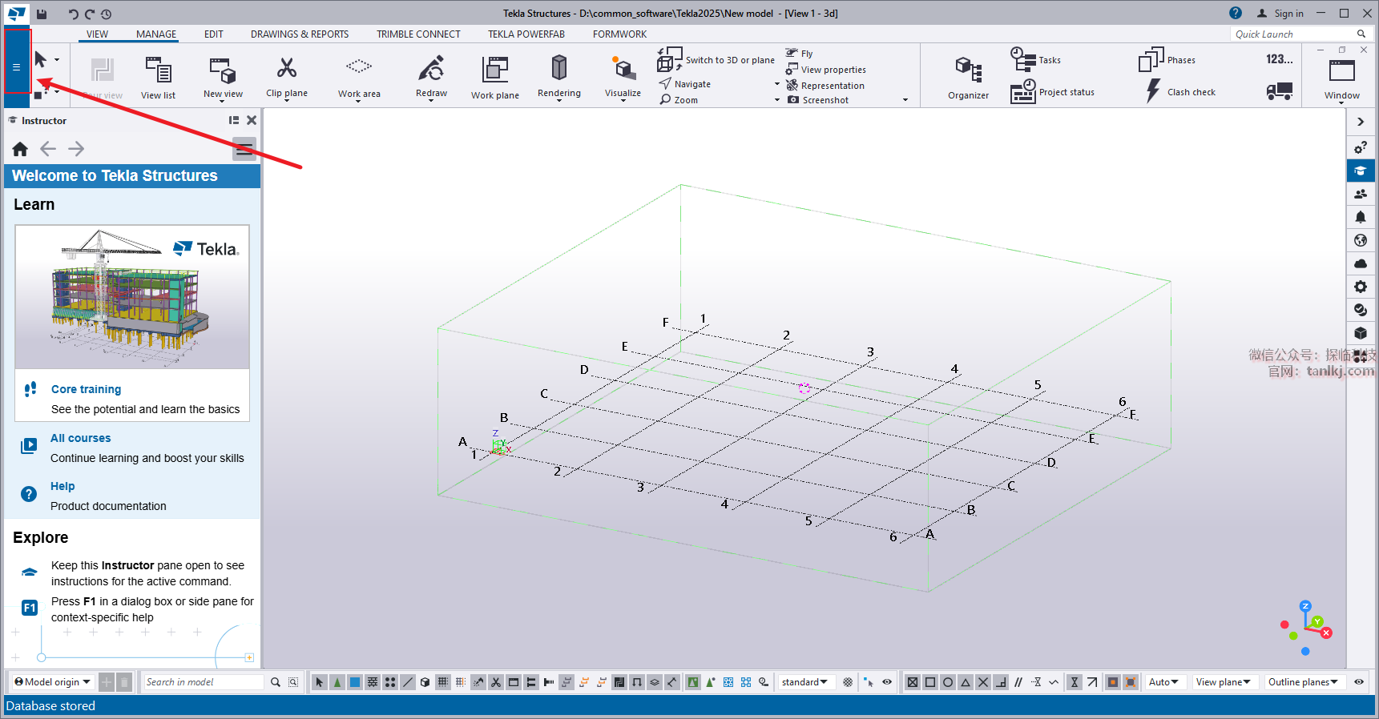This screenshot has width=1379, height=719.
Task: Click the All courses link
Action: (x=80, y=438)
